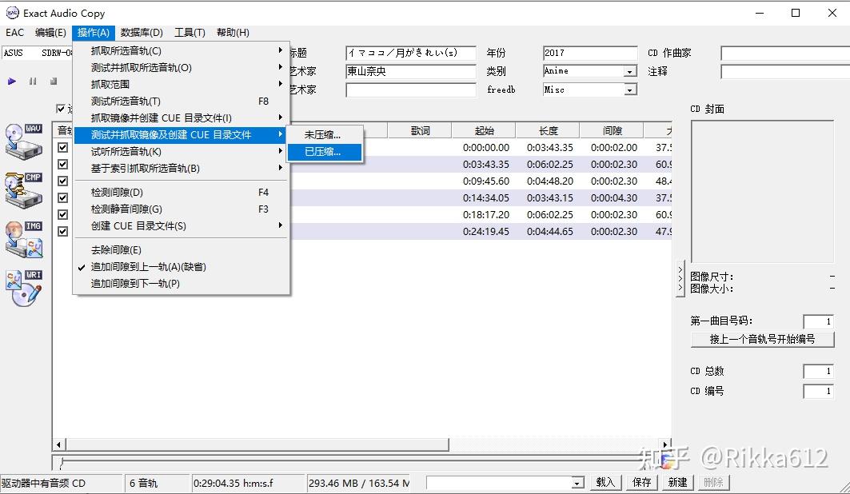Select 已压缩 from the submenu
This screenshot has height=494, width=850.
coord(325,151)
